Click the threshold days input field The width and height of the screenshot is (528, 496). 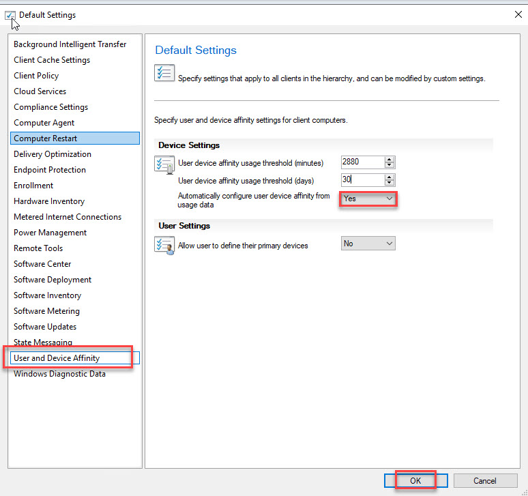tap(362, 180)
